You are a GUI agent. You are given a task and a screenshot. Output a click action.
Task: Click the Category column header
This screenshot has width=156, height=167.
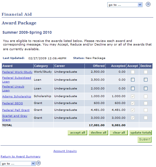(x=43, y=66)
